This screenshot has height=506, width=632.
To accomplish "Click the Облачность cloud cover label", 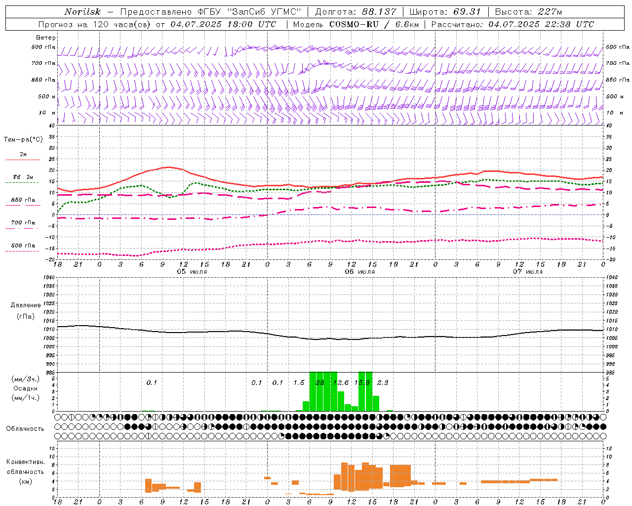I will 25,429.
